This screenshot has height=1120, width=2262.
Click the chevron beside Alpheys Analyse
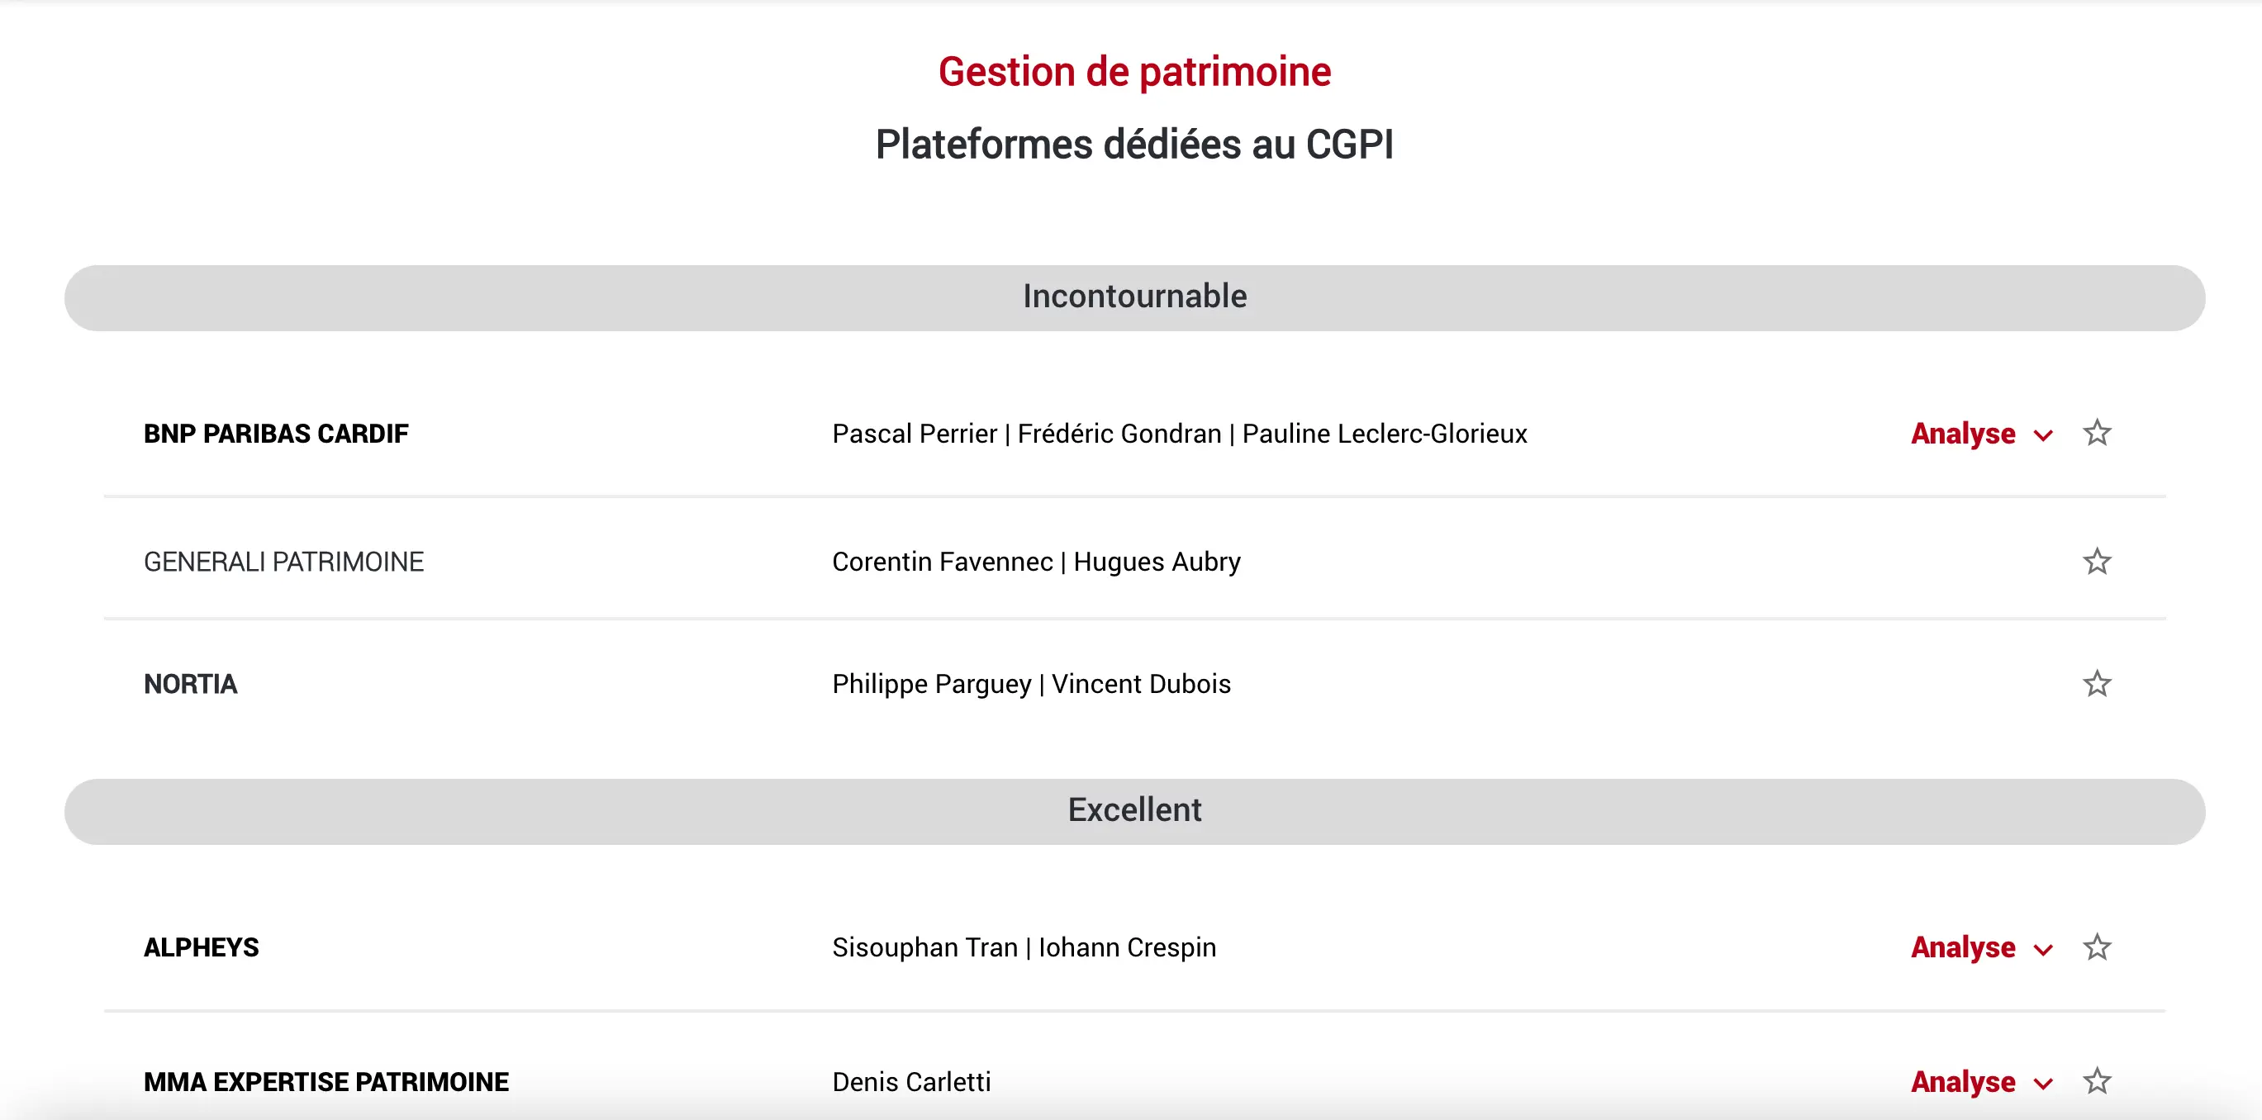tap(2043, 950)
